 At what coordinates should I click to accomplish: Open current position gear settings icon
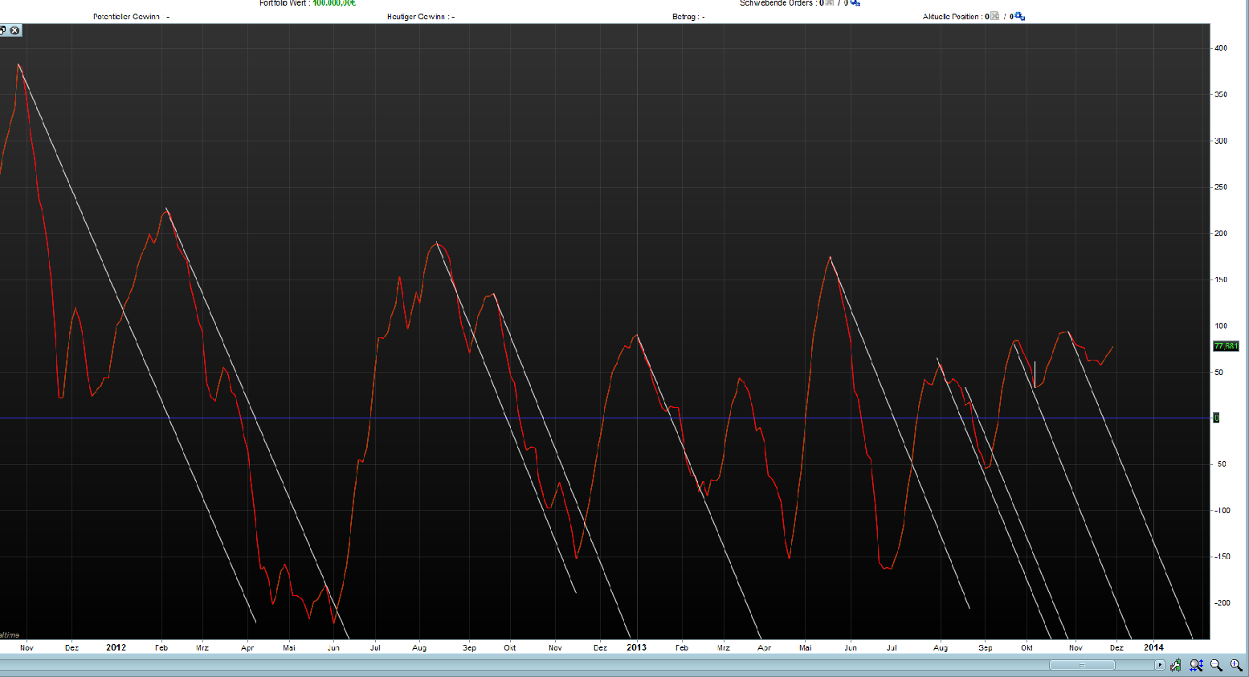click(1019, 16)
